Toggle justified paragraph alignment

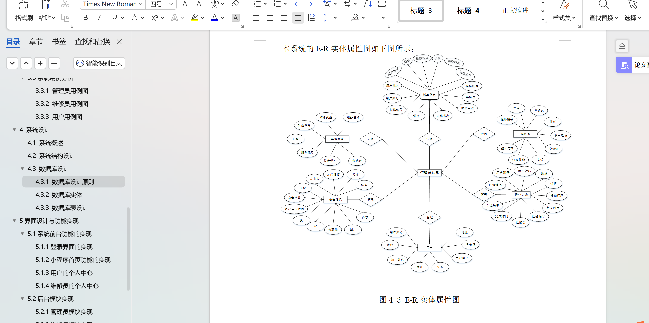tap(298, 18)
